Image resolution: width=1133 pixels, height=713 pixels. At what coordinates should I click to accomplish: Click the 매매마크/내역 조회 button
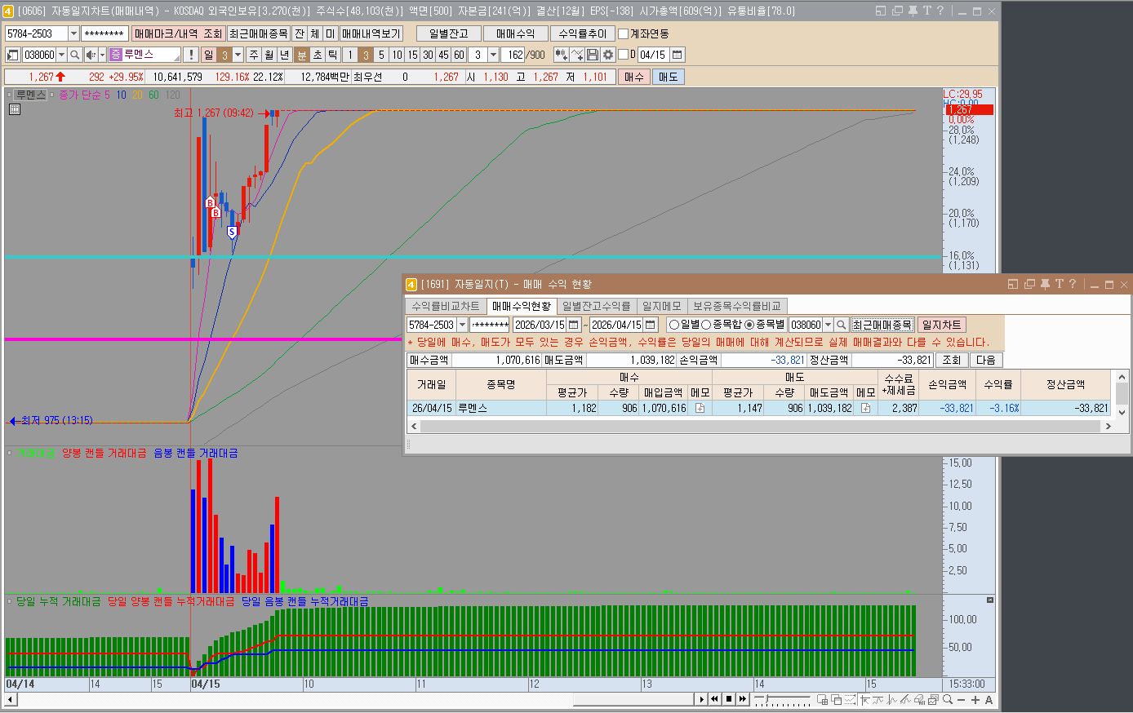click(178, 33)
